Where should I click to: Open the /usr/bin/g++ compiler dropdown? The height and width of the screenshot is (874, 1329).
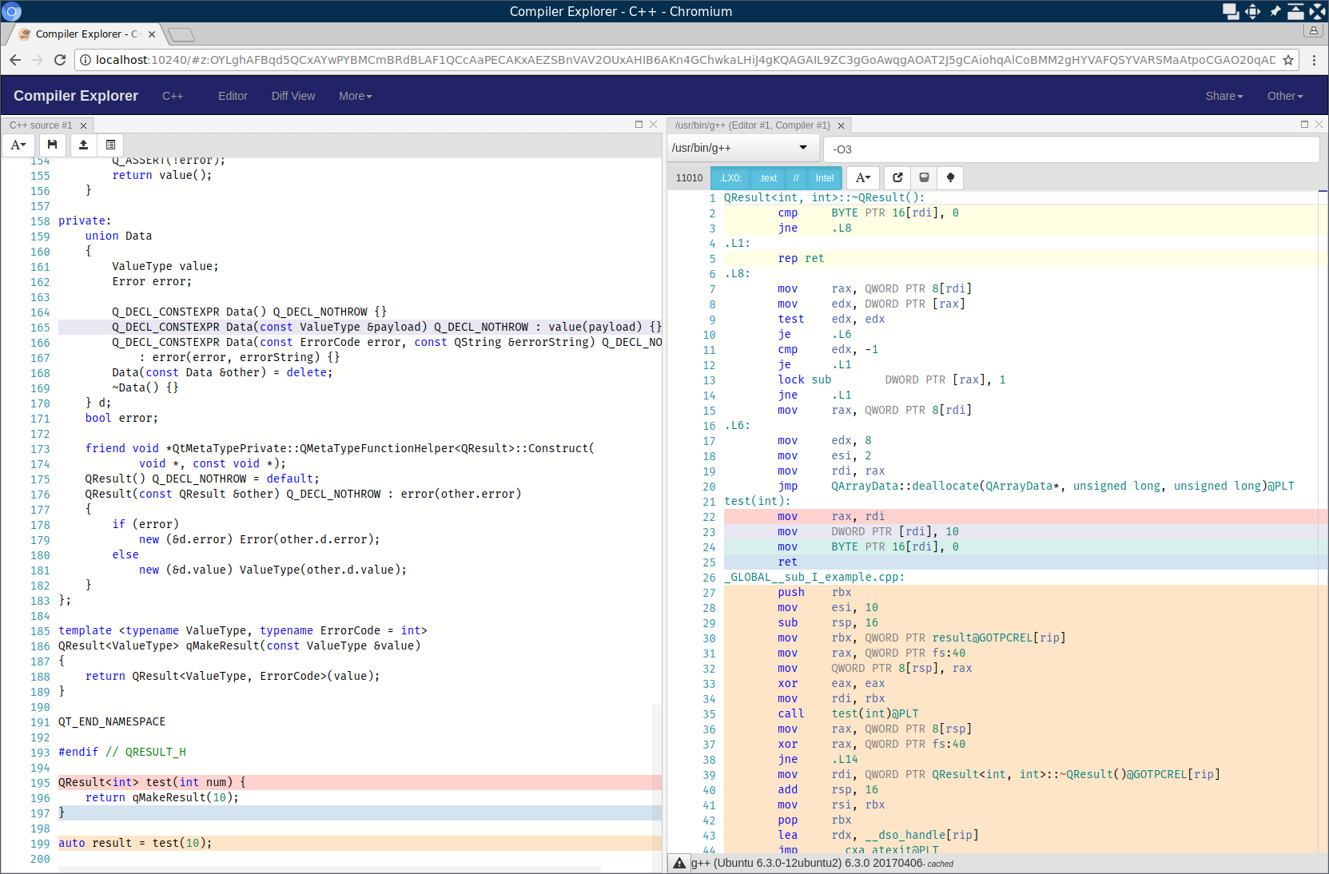coord(740,148)
